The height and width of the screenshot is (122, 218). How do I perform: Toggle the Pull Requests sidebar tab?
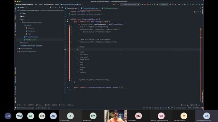click(x=15, y=27)
